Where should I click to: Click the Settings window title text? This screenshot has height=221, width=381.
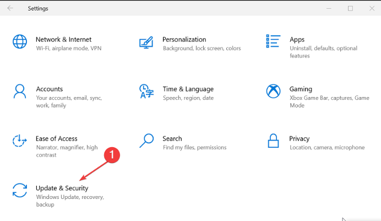pyautogui.click(x=38, y=8)
